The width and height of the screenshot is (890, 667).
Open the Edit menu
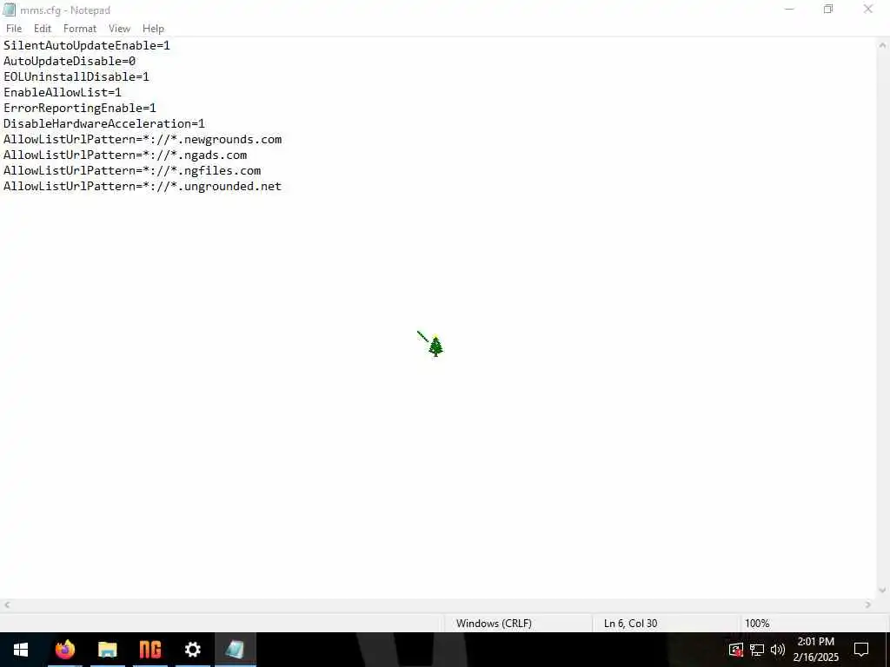click(43, 29)
